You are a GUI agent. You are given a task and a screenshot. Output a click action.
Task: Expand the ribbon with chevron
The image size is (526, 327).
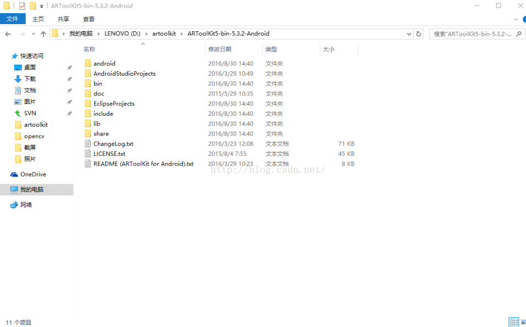tap(516, 19)
